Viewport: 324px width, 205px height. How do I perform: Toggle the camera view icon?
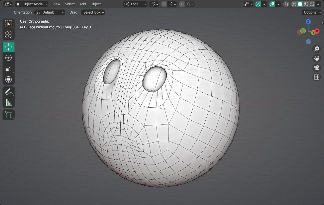click(317, 68)
